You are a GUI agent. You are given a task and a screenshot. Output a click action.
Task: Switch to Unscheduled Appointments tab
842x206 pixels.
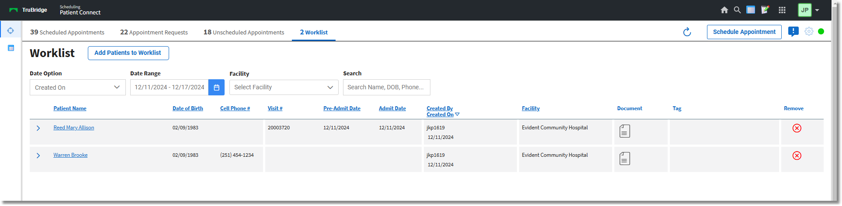[244, 32]
